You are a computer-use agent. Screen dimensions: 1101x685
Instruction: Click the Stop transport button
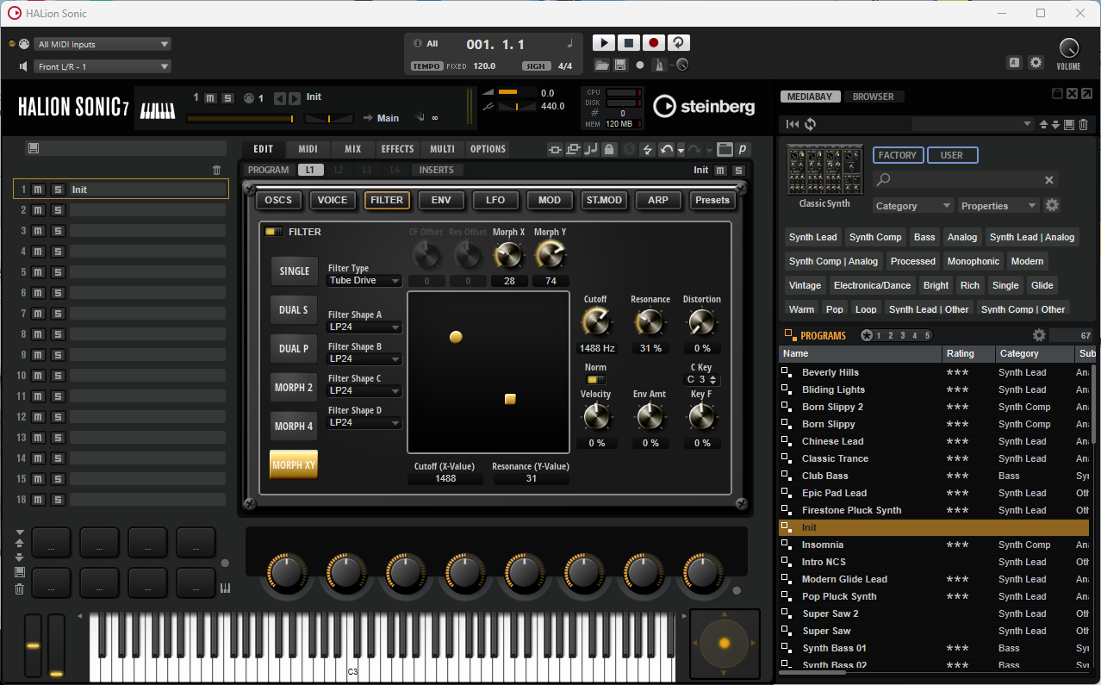629,42
